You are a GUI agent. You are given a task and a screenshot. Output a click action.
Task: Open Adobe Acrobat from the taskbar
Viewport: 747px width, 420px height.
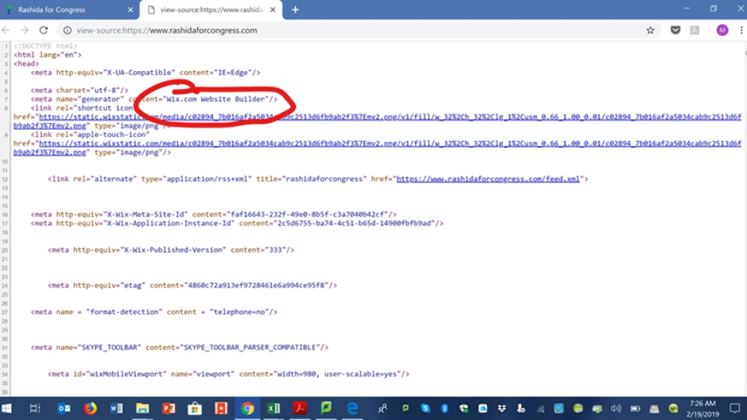click(x=300, y=408)
